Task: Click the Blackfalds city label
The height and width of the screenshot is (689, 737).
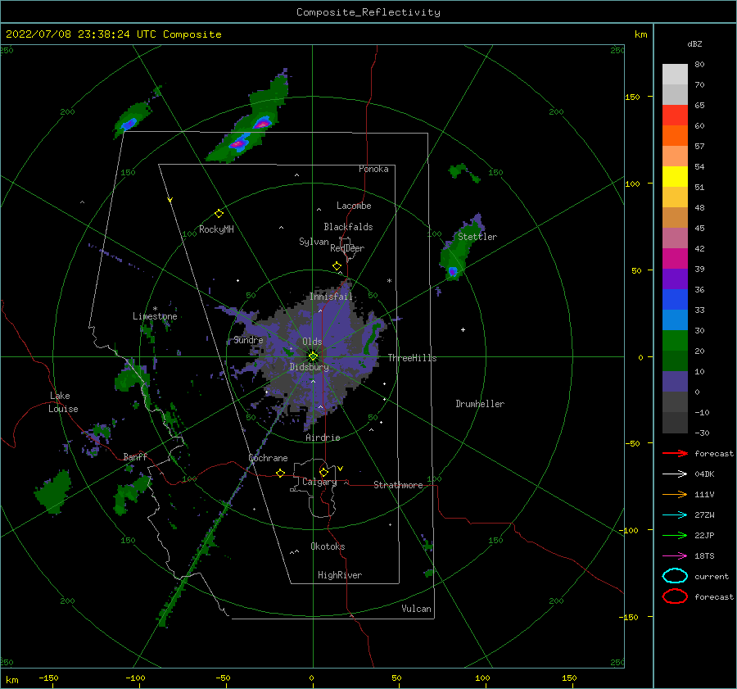Action: click(348, 227)
